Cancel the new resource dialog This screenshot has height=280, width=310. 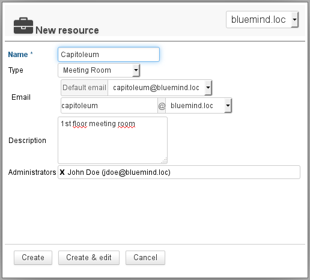tap(145, 258)
